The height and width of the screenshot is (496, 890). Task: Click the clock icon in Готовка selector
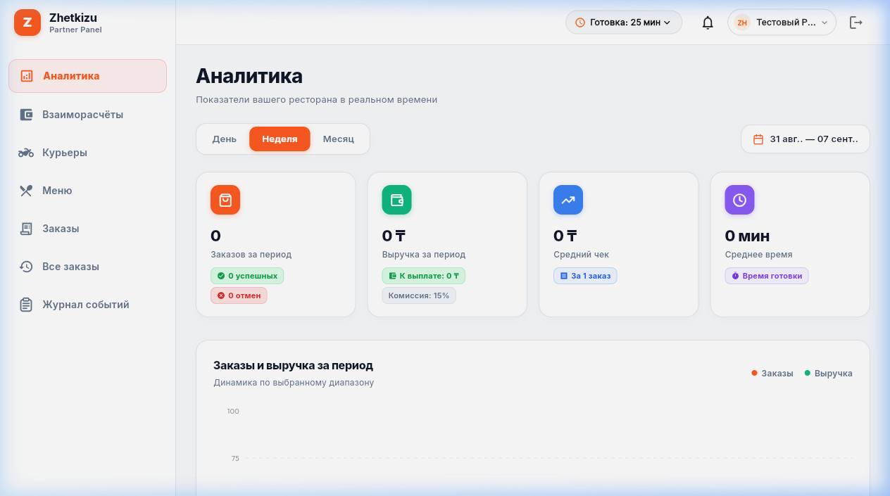[580, 23]
